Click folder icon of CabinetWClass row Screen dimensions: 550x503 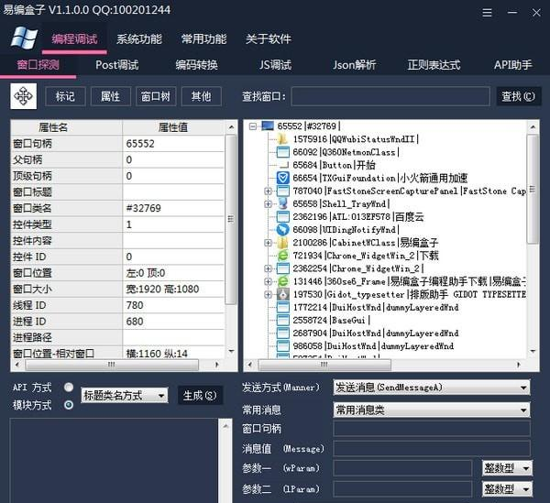click(282, 243)
